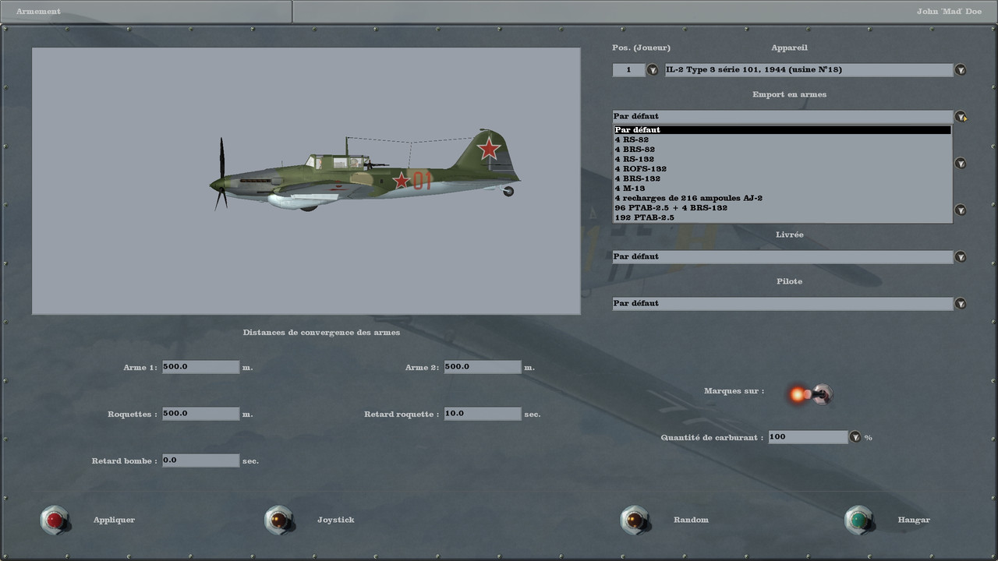Open the Appareil aircraft dropdown arrow

(x=961, y=70)
